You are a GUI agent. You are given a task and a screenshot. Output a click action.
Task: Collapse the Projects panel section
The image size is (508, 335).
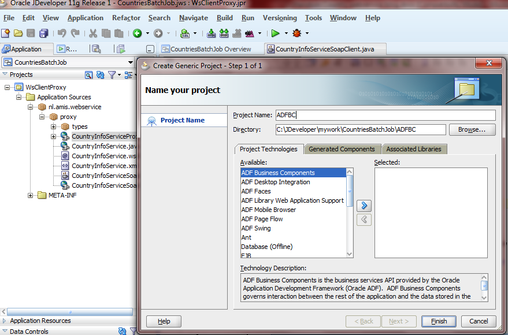coord(5,75)
